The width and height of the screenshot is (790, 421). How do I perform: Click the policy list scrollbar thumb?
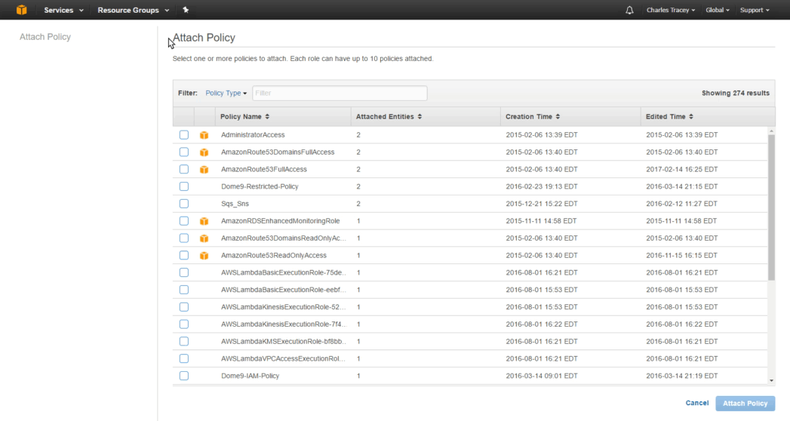click(771, 207)
